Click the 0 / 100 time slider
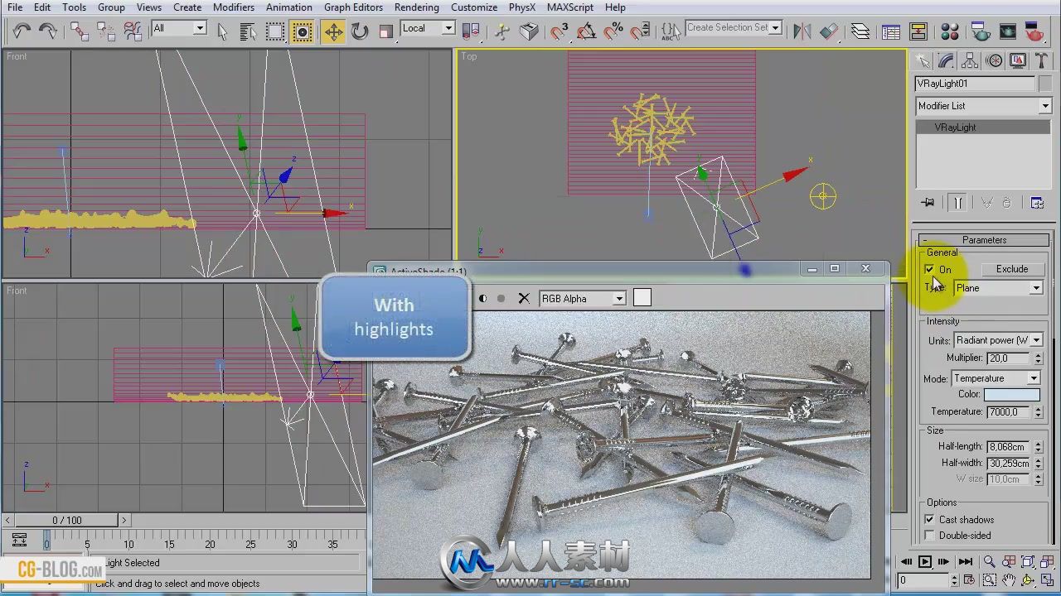Viewport: 1061px width, 596px height. coord(67,520)
